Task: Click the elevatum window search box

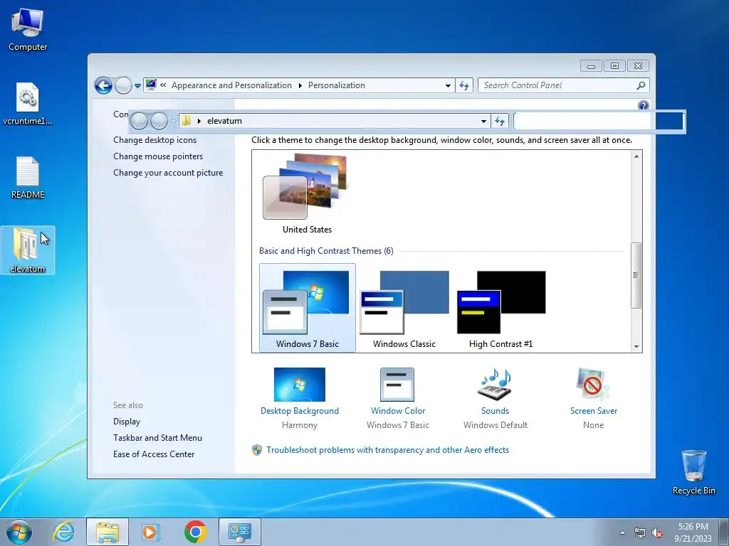Action: click(x=599, y=121)
